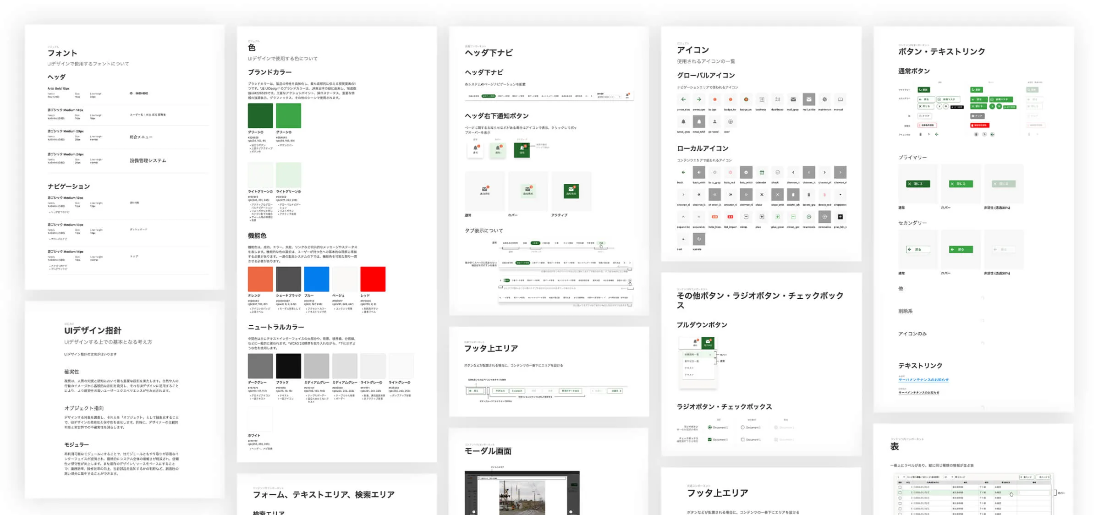Click the news_white bell icon
This screenshot has width=1099, height=515.
699,121
